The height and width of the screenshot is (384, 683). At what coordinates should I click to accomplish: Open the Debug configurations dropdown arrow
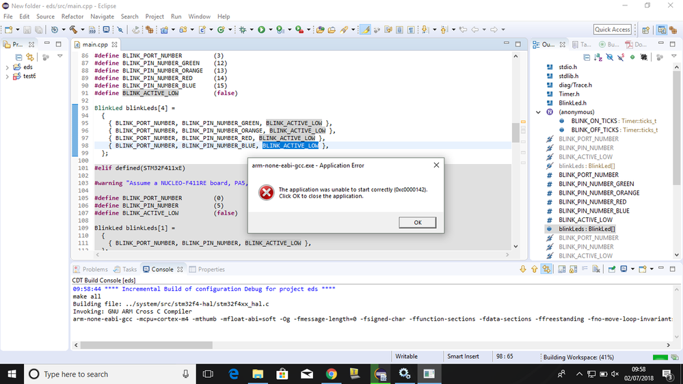(x=252, y=29)
